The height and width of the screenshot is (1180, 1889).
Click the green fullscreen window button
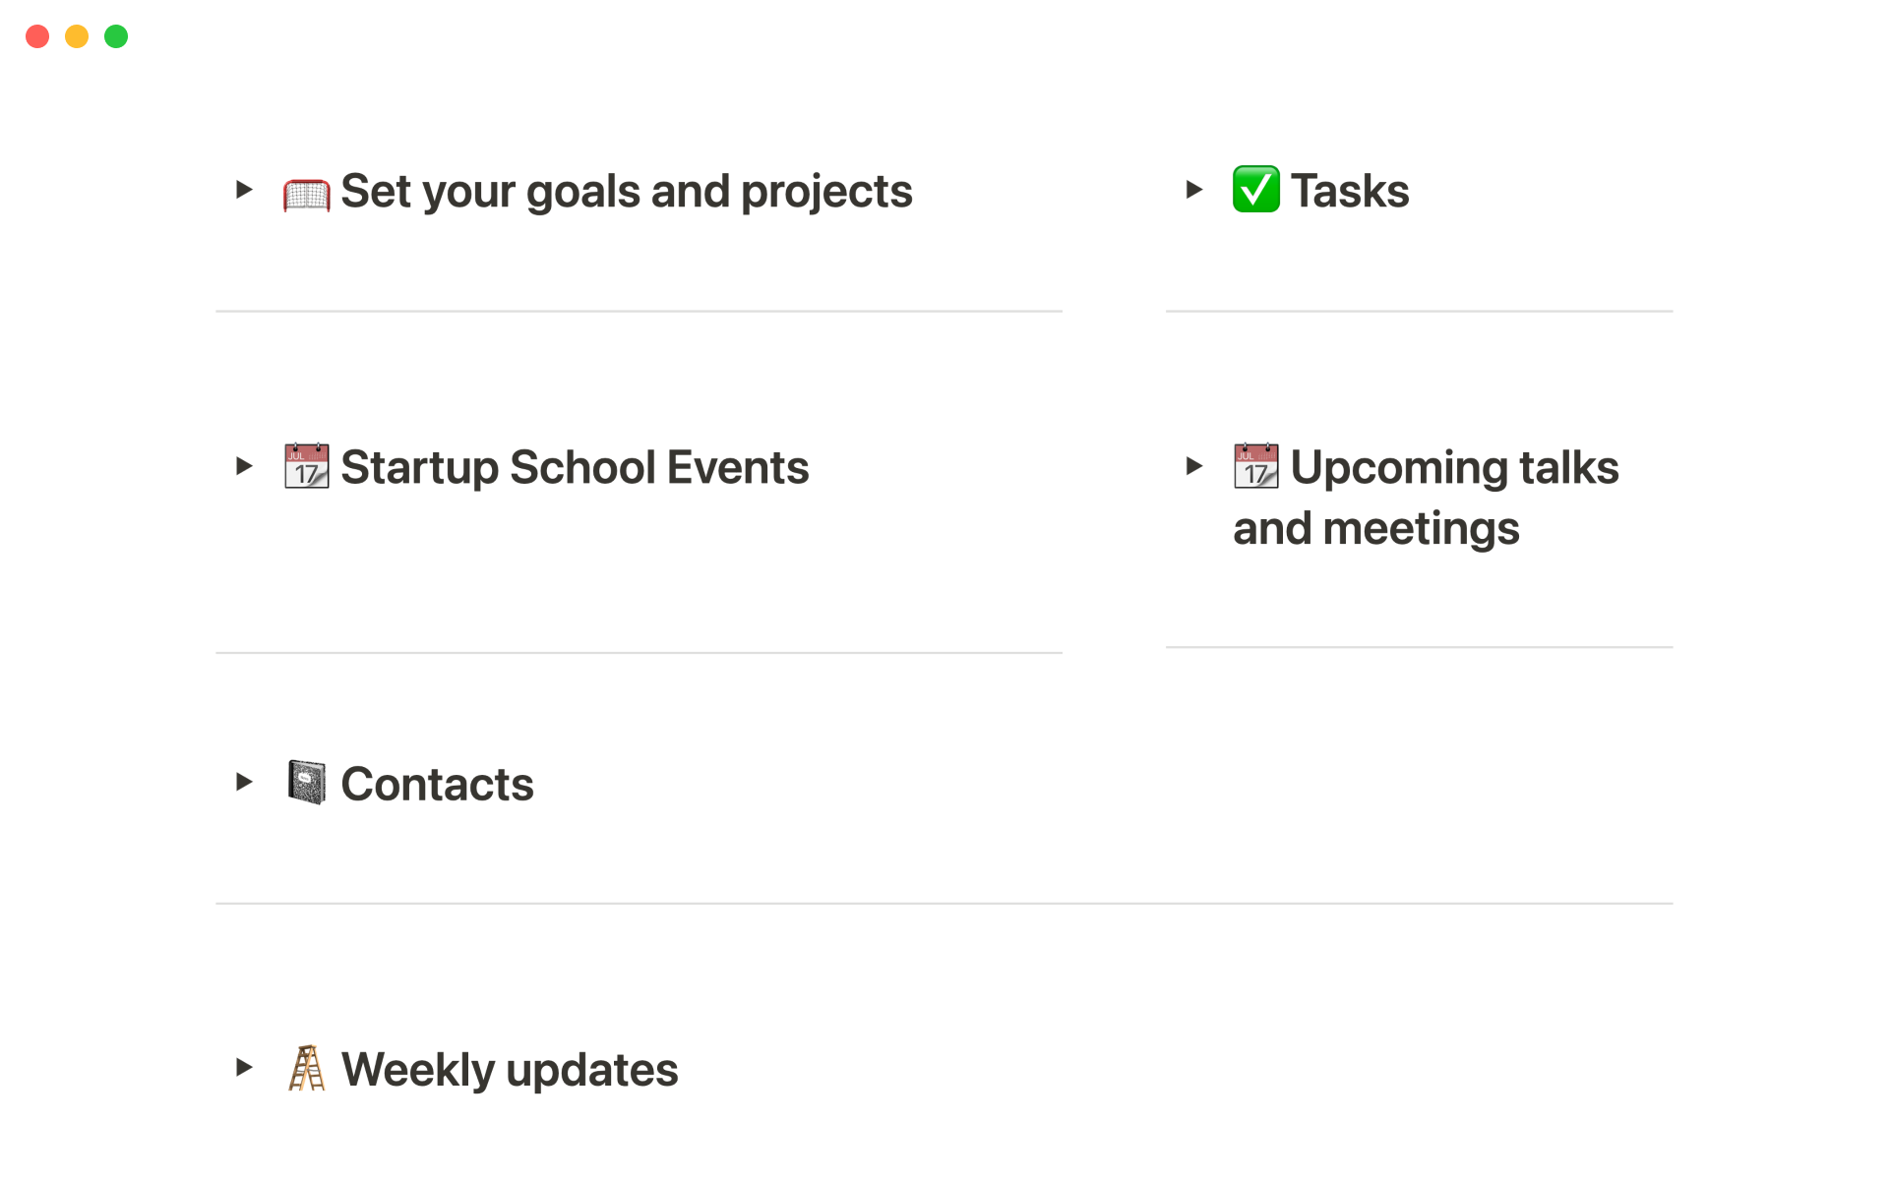click(x=116, y=36)
